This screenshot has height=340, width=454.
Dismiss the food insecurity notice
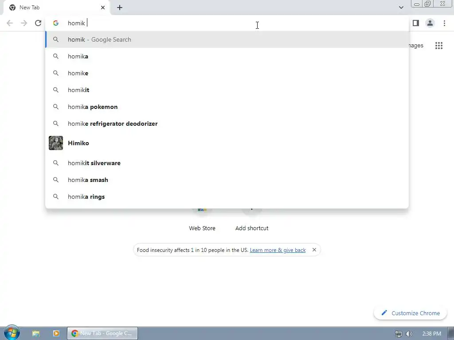coord(314,250)
